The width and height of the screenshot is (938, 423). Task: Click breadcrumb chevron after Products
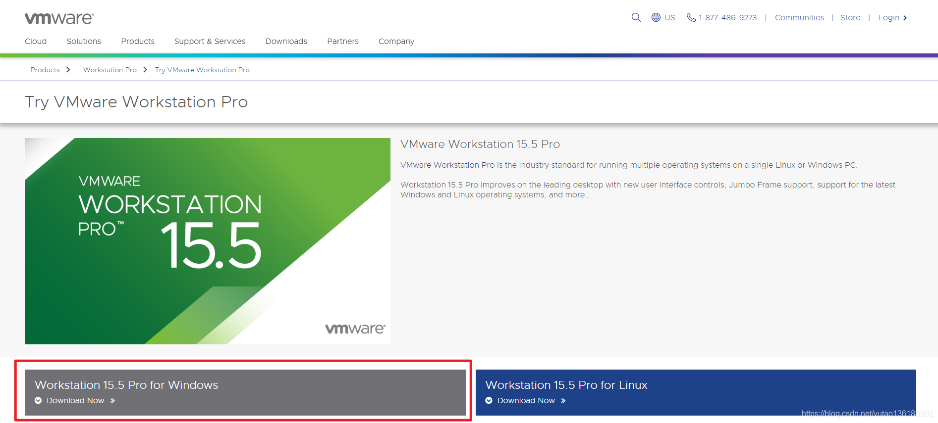tap(68, 70)
